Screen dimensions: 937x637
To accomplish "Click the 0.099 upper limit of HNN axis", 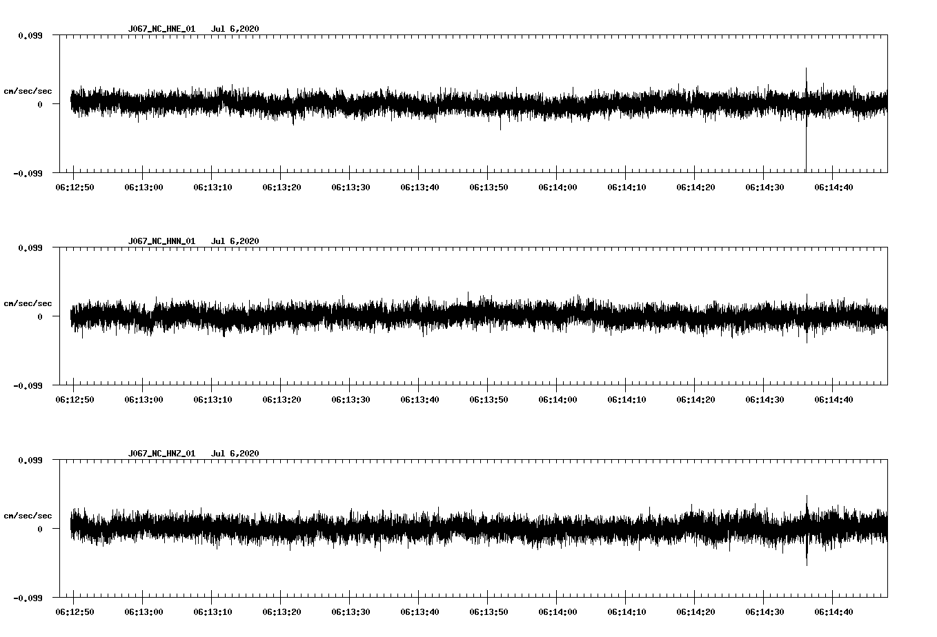I will click(30, 247).
